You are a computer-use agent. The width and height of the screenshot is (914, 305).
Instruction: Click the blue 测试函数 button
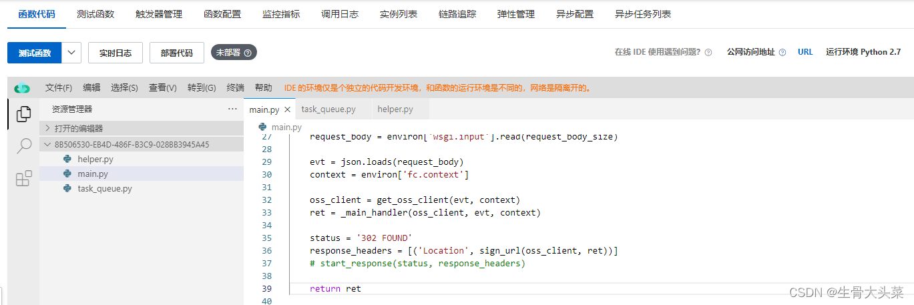tap(35, 53)
